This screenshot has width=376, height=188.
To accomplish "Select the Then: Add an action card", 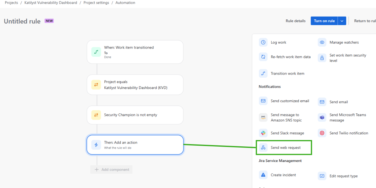I will click(x=135, y=145).
